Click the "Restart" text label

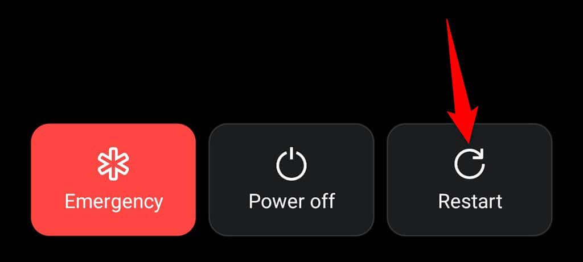(x=470, y=201)
